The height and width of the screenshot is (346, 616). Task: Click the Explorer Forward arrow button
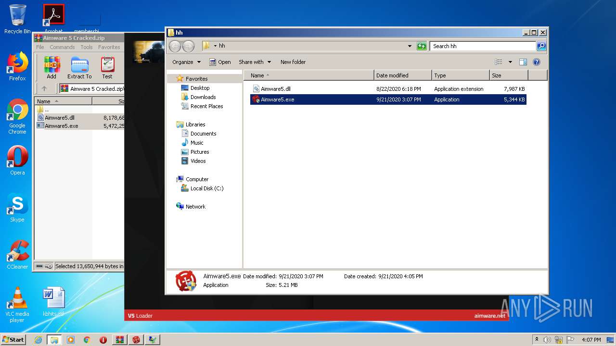[x=188, y=46]
